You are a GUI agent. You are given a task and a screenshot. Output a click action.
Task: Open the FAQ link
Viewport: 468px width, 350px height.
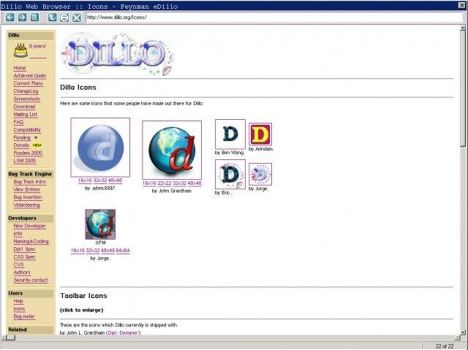coord(18,122)
